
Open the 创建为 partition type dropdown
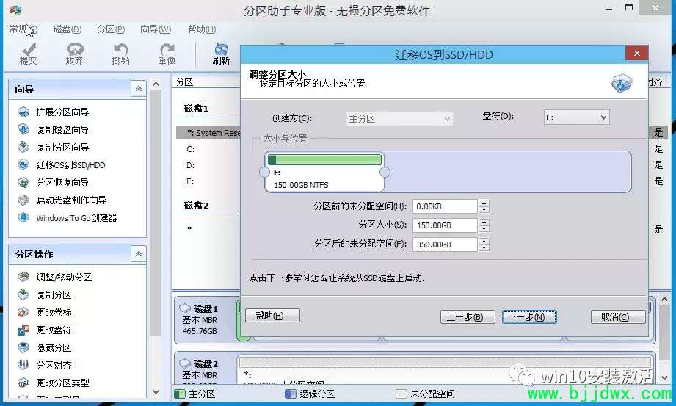(399, 119)
